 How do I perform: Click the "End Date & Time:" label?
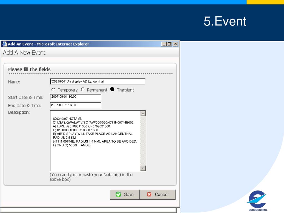(25, 106)
